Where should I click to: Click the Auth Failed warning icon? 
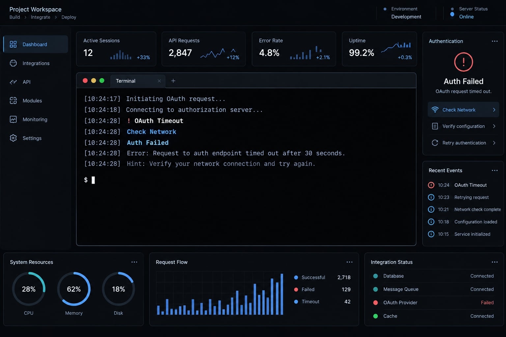click(464, 62)
